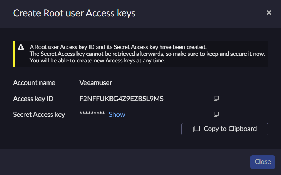
Task: Click the Copy to Clipboard button label
Action: (x=230, y=129)
